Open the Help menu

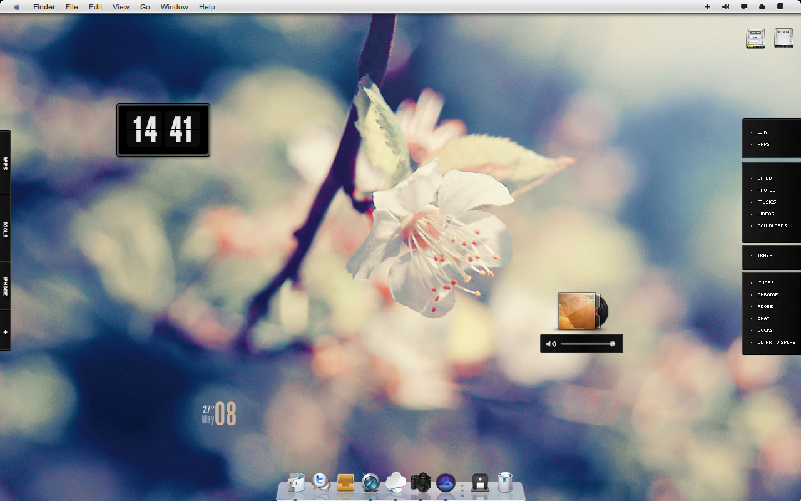[x=207, y=7]
